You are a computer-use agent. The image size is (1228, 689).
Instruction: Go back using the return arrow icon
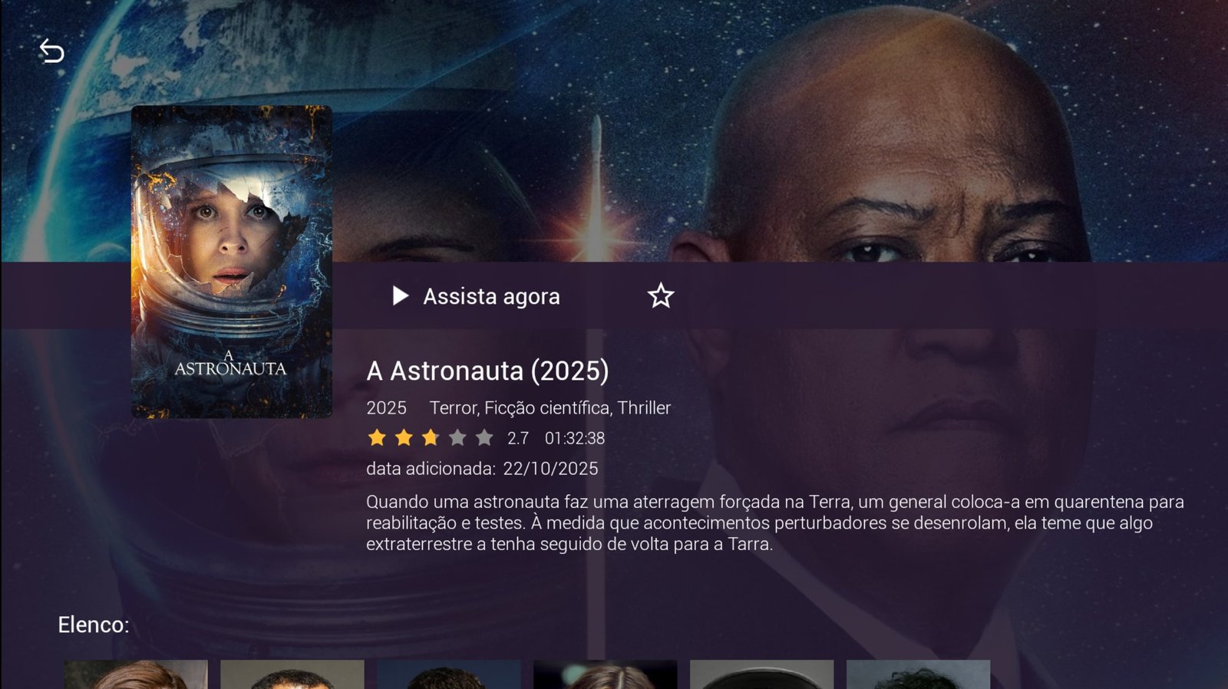point(51,51)
